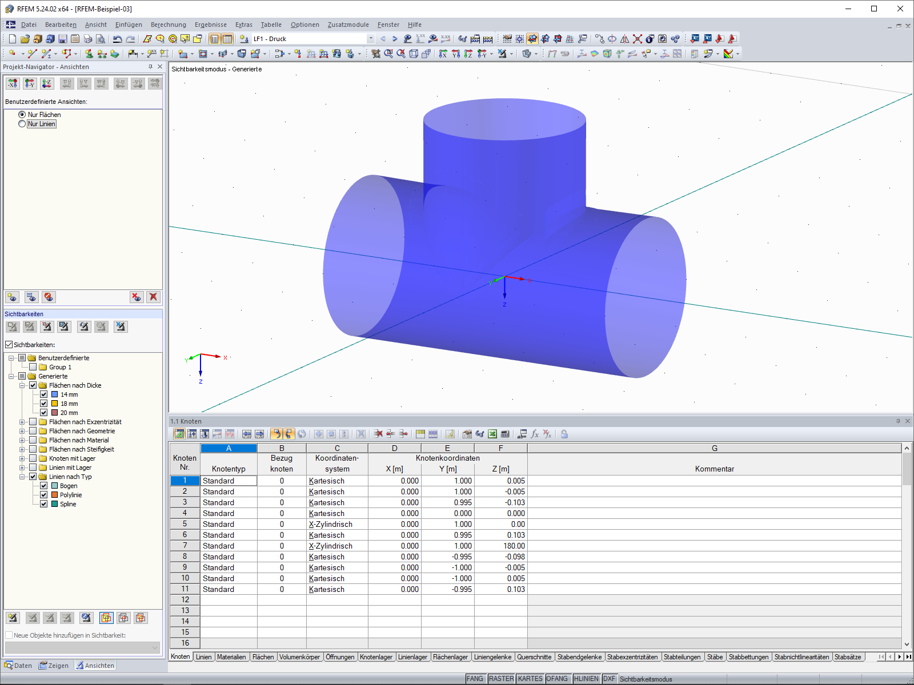This screenshot has height=685, width=914.
Task: Switch to the Linien table tab
Action: coord(204,657)
